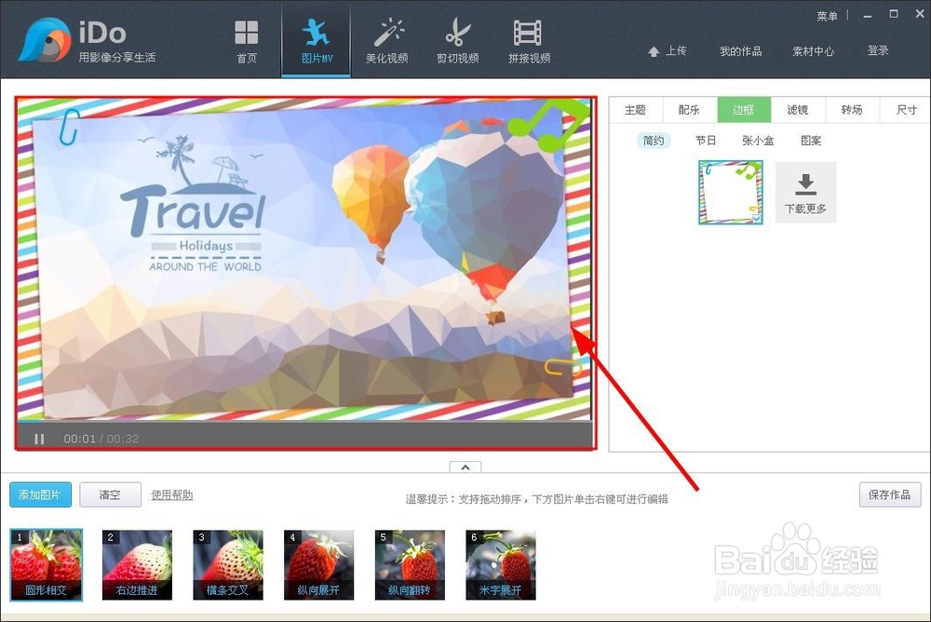
Task: Open 菜单 in title bar
Action: point(827,16)
